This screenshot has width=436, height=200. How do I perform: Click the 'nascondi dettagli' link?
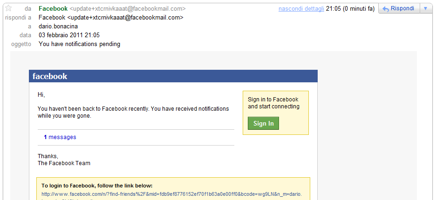tap(301, 8)
